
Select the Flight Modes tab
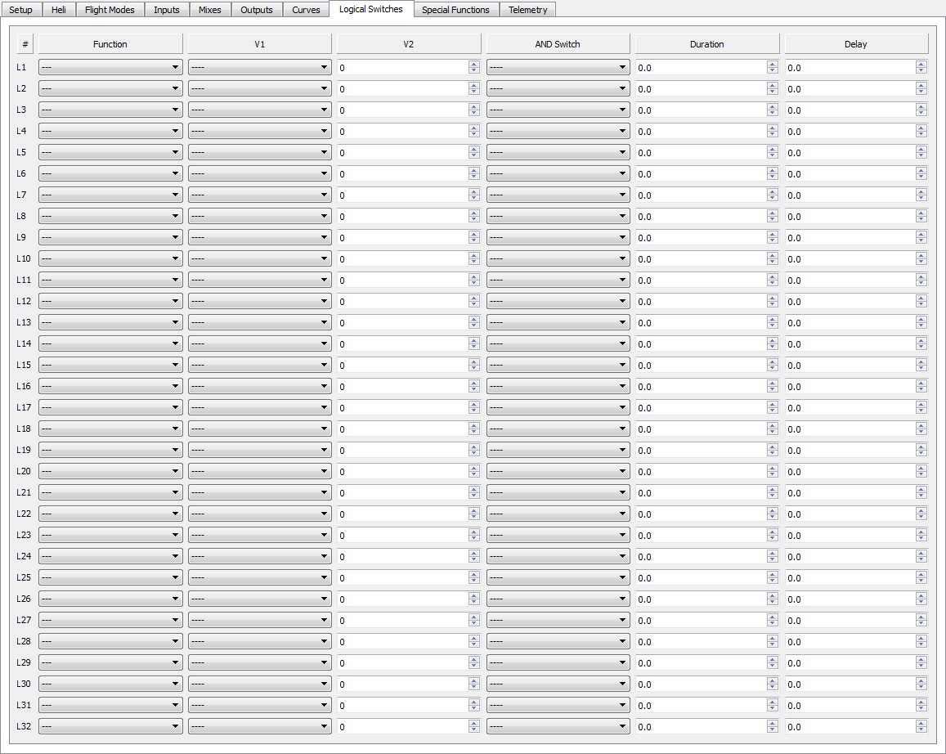pyautogui.click(x=110, y=10)
